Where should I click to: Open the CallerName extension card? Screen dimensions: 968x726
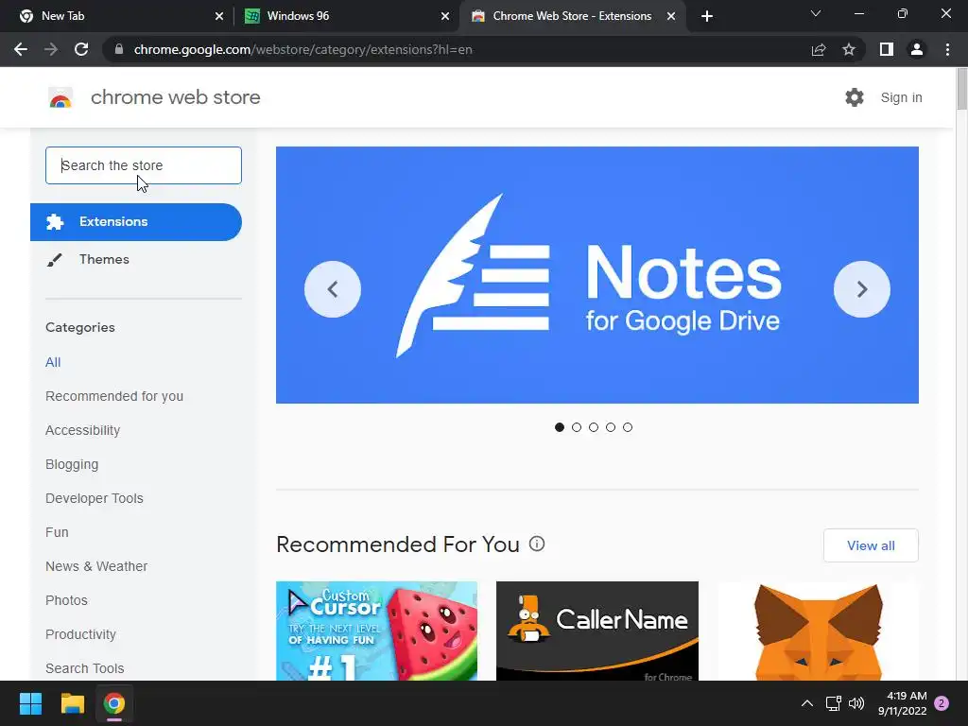[597, 631]
